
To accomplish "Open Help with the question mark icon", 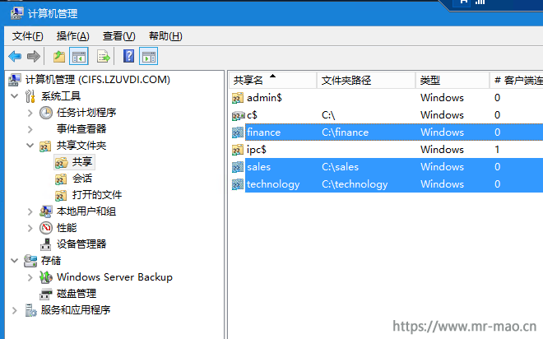I will pos(129,56).
